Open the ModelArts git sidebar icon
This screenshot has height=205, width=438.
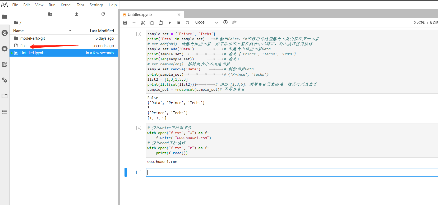[x=4, y=33]
